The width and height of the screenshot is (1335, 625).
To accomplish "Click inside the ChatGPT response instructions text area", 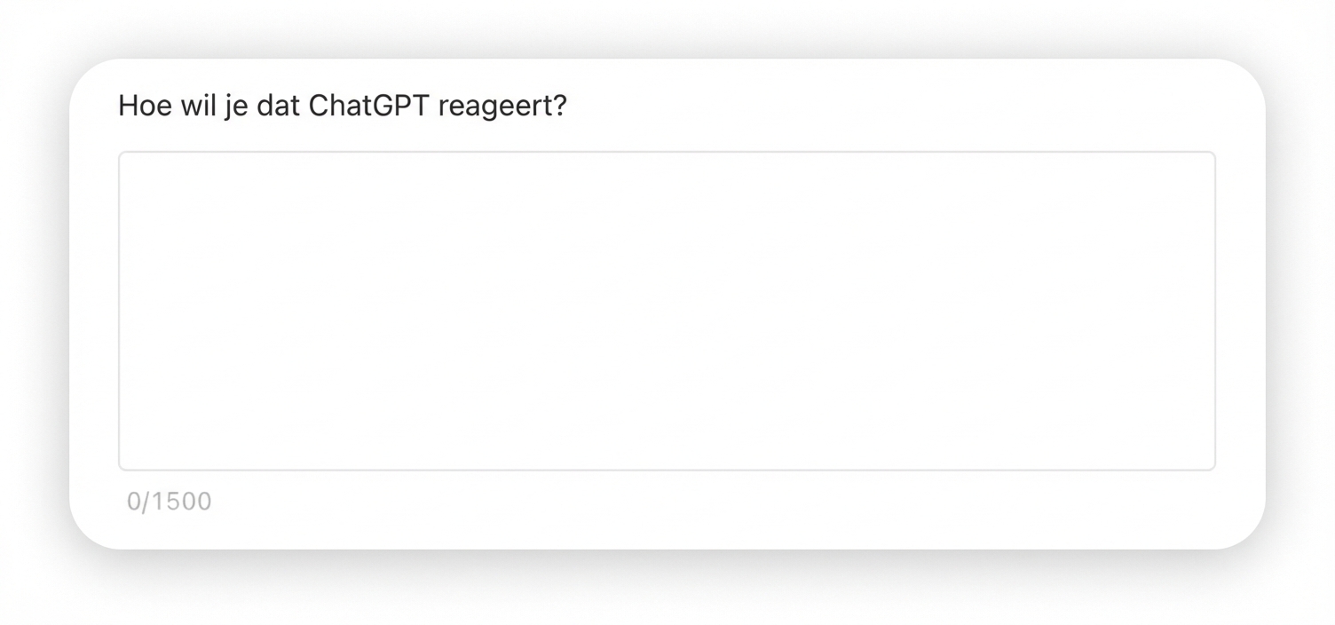I will (666, 311).
